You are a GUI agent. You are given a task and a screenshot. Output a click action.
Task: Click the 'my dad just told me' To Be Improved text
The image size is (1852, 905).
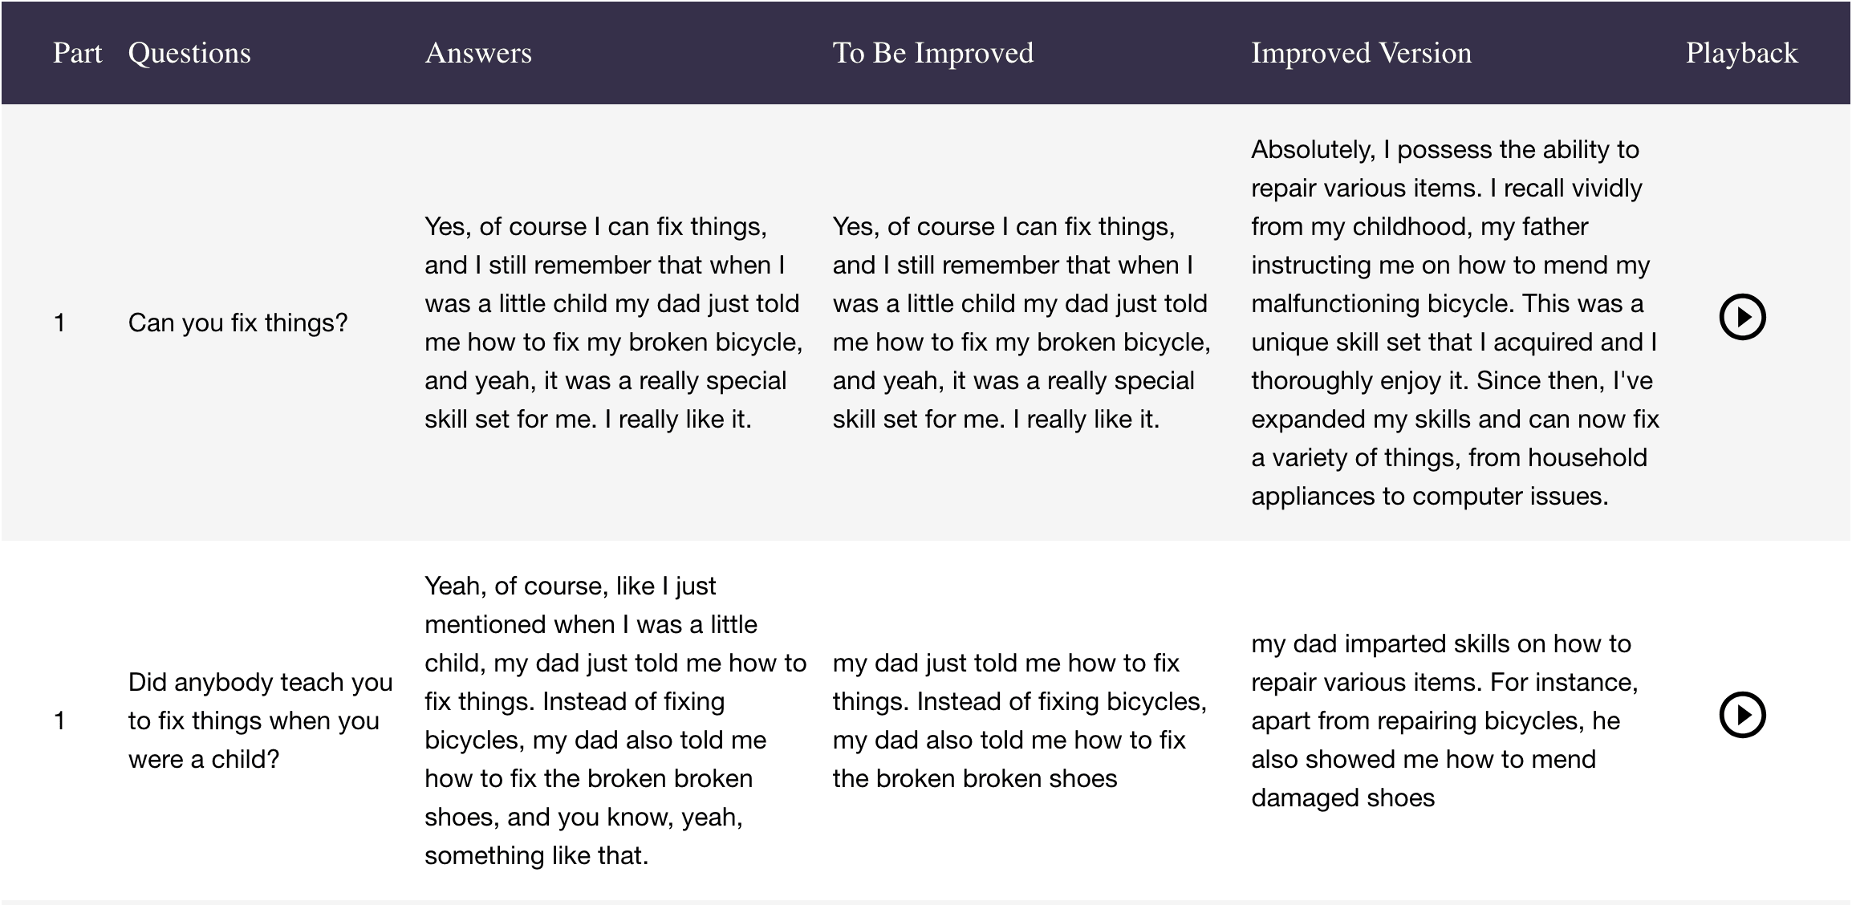click(1019, 720)
